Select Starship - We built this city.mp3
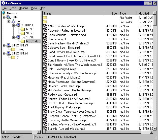 pos(66,129)
